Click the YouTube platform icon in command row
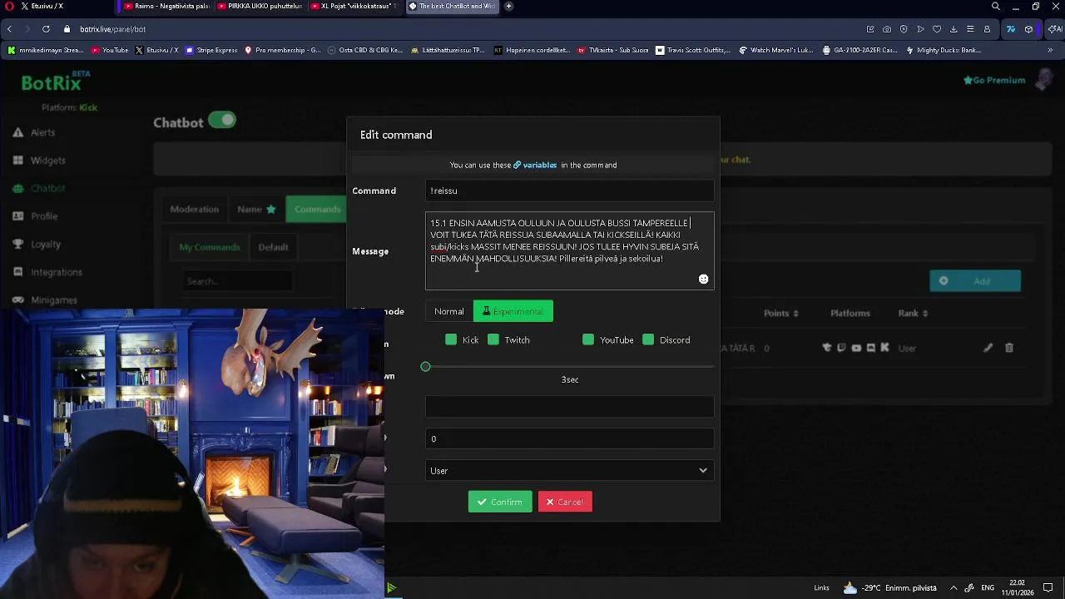Screen dimensions: 1065x599 click(856, 348)
